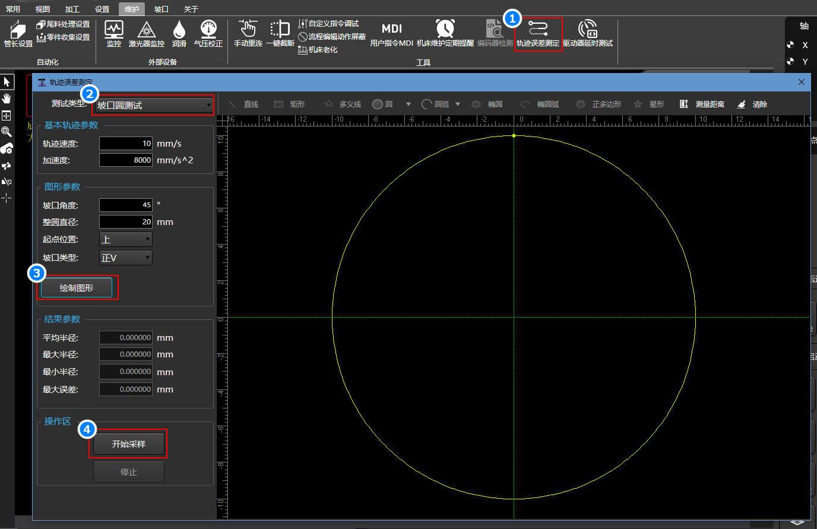Screen dimensions: 817x529
Task: Expand the 圆 circle tool dropdown arrow
Action: coord(408,104)
